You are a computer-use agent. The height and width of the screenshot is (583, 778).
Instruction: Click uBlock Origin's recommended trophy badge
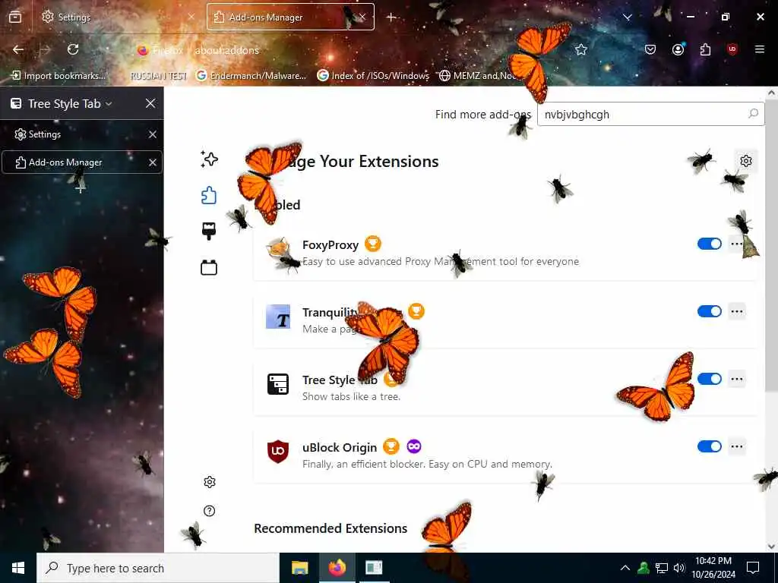391,446
